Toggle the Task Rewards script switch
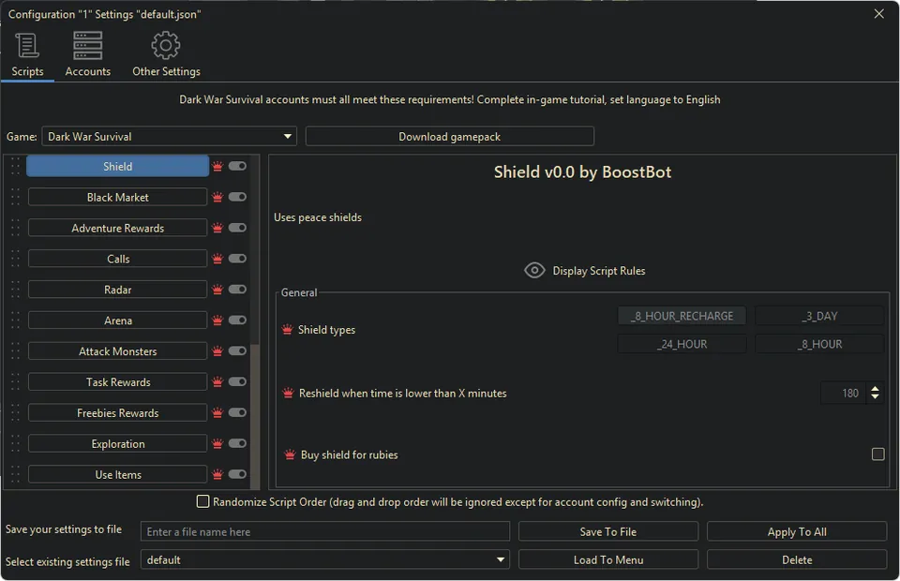The image size is (900, 581). point(237,381)
